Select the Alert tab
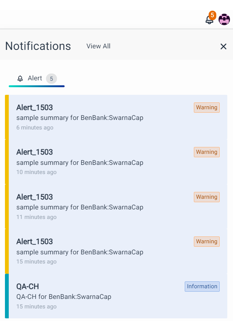This screenshot has height=321, width=233. pyautogui.click(x=35, y=78)
